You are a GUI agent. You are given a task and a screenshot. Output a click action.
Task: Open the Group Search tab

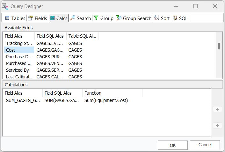(134, 18)
